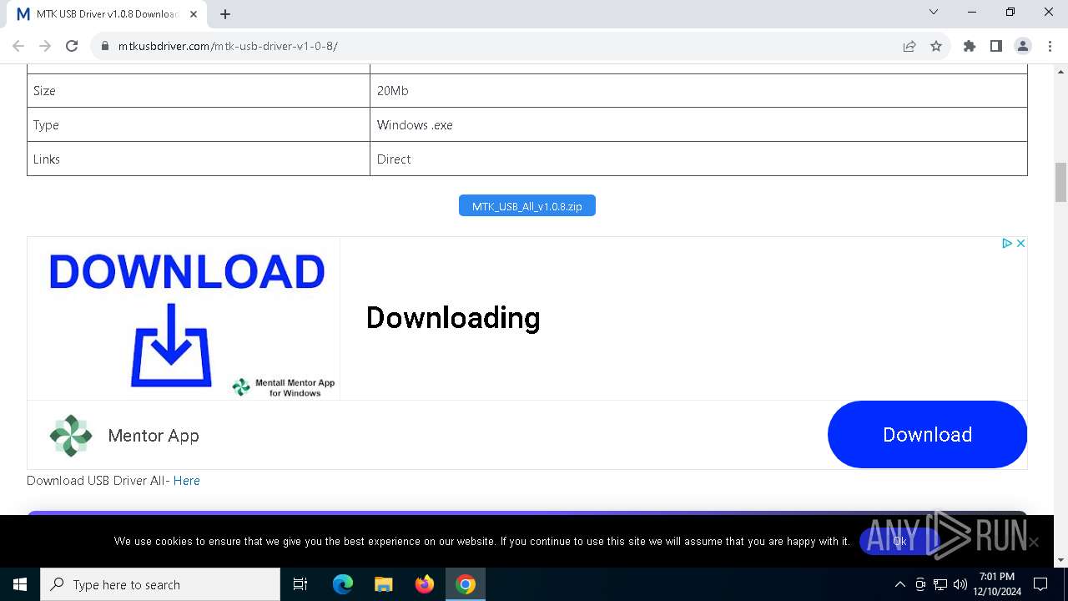Click the Downloading ad headline
This screenshot has height=601, width=1068.
pos(453,317)
